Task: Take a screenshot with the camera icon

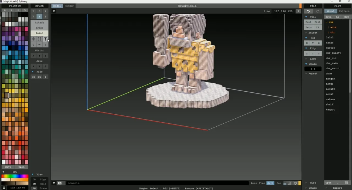Action: [x=60, y=183]
